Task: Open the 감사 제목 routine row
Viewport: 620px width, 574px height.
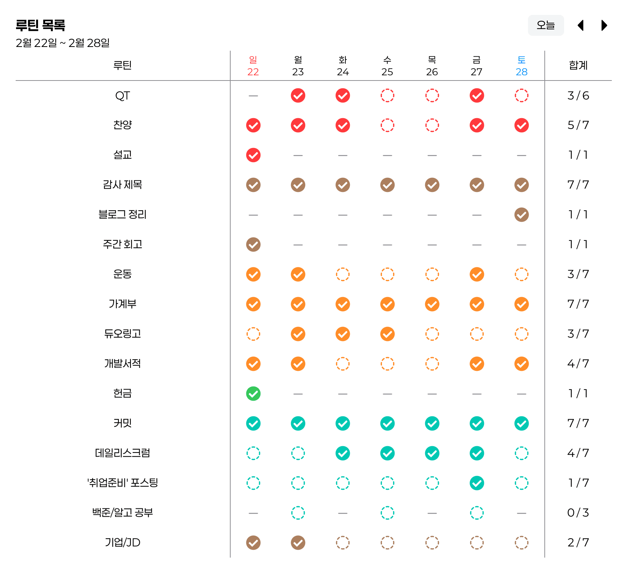Action: [x=123, y=185]
